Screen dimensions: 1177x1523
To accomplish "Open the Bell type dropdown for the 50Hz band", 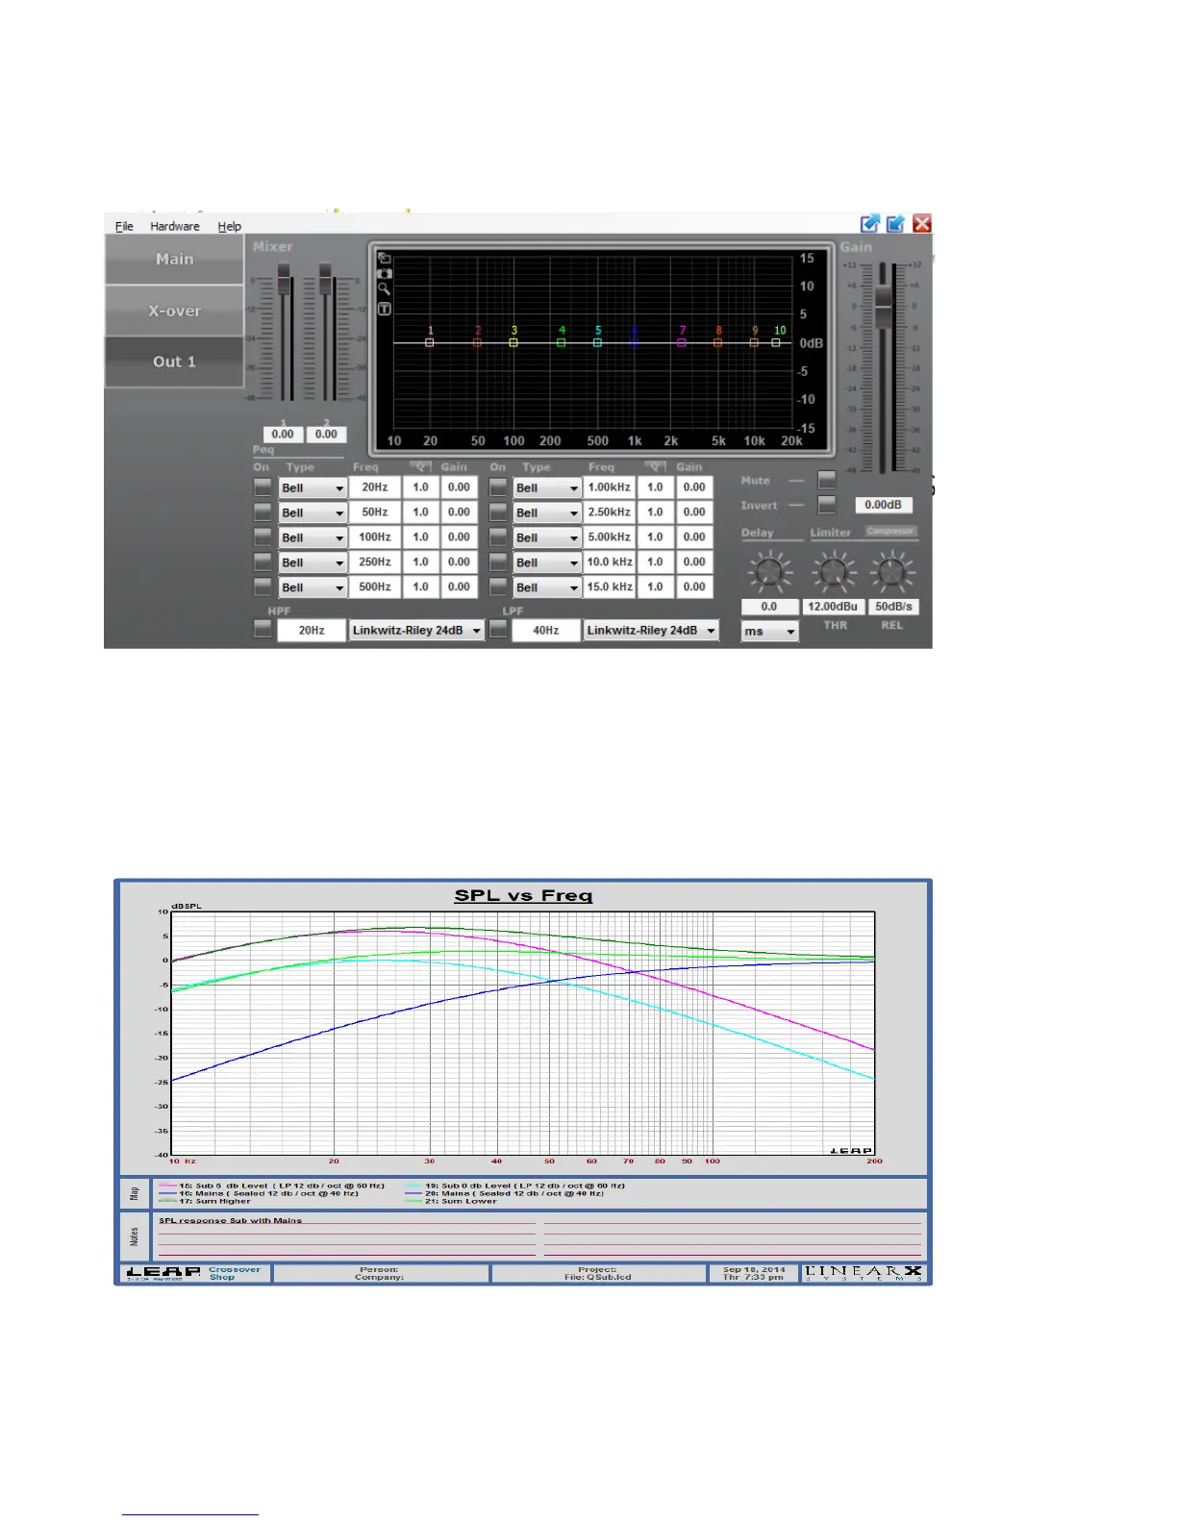I will pyautogui.click(x=313, y=513).
